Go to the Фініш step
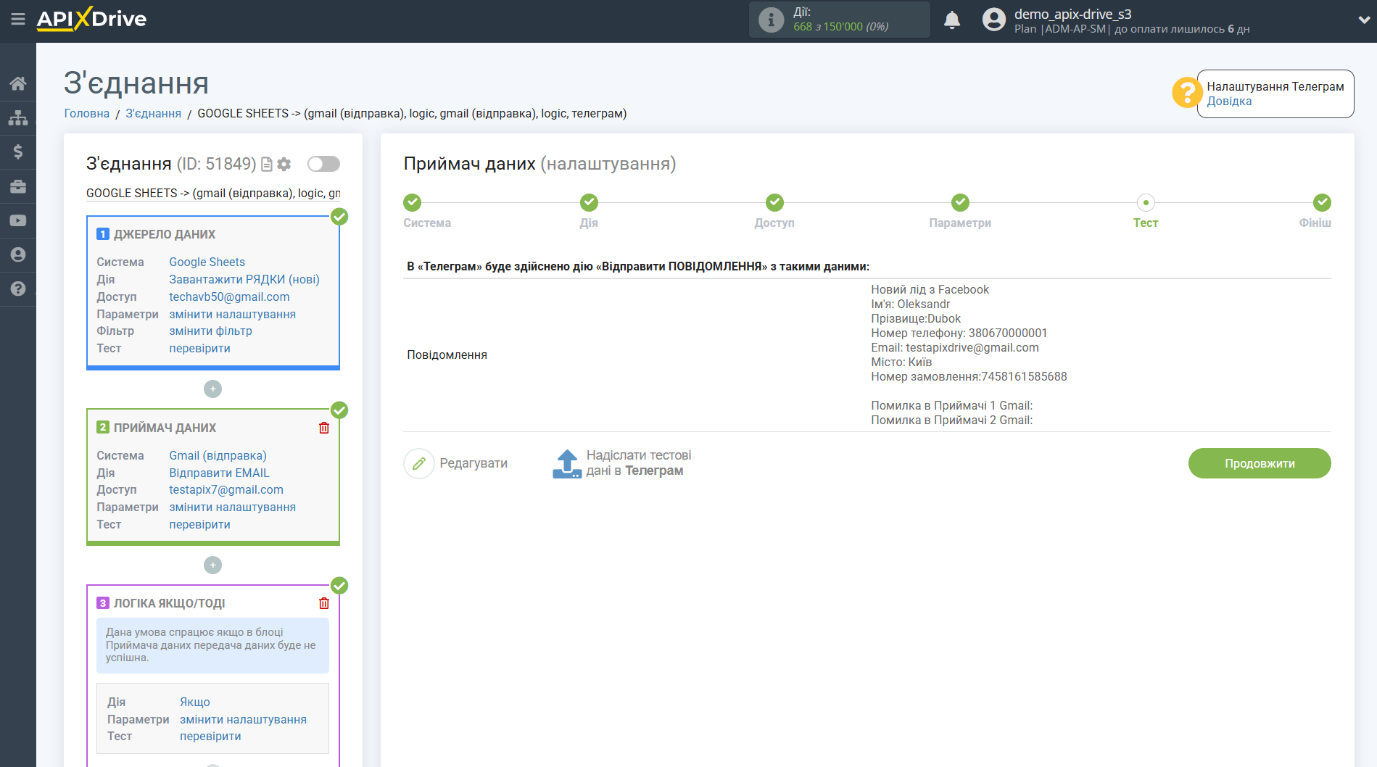This screenshot has height=767, width=1377. 1322,202
